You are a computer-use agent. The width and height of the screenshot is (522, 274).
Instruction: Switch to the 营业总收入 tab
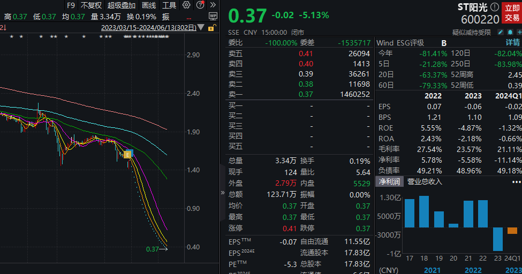(425, 181)
